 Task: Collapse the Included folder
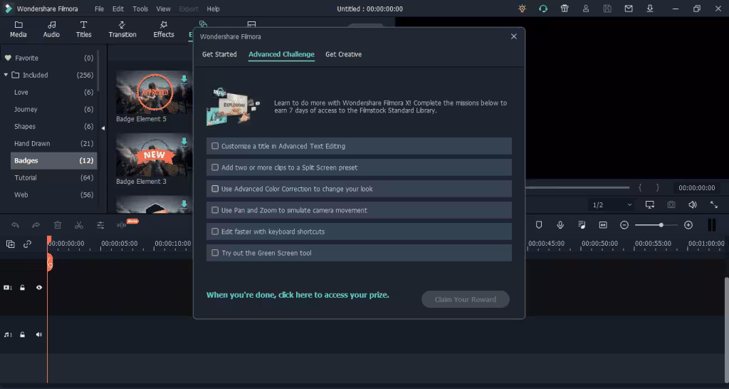tap(6, 75)
